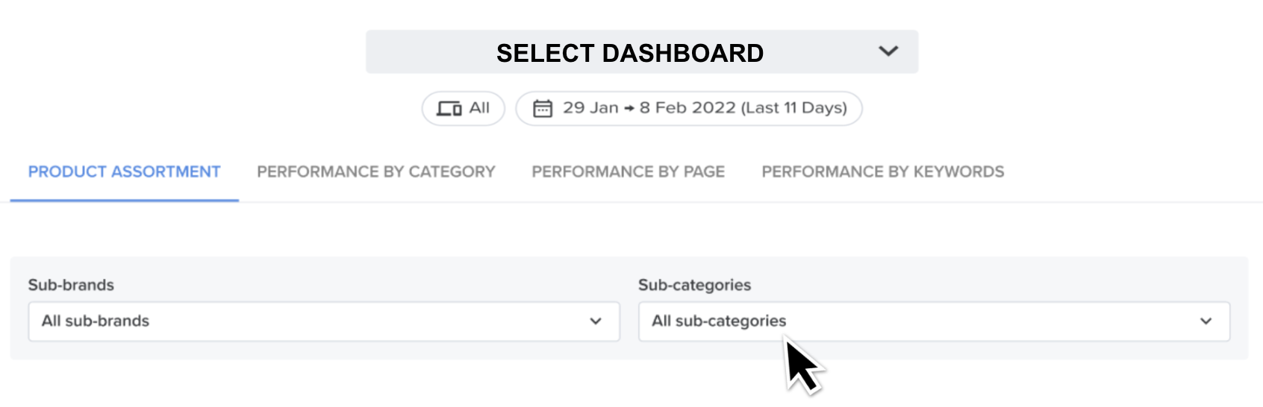Click the 8 Feb 2022 end date text

(x=687, y=108)
